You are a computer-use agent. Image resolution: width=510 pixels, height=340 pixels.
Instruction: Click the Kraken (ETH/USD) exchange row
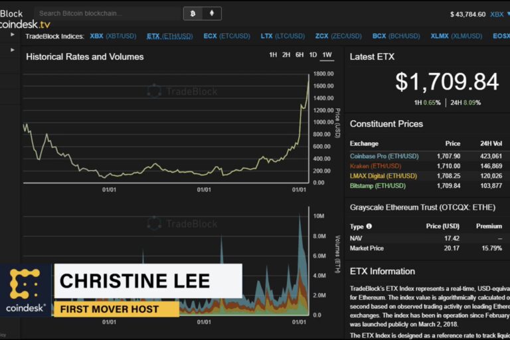[426, 166]
